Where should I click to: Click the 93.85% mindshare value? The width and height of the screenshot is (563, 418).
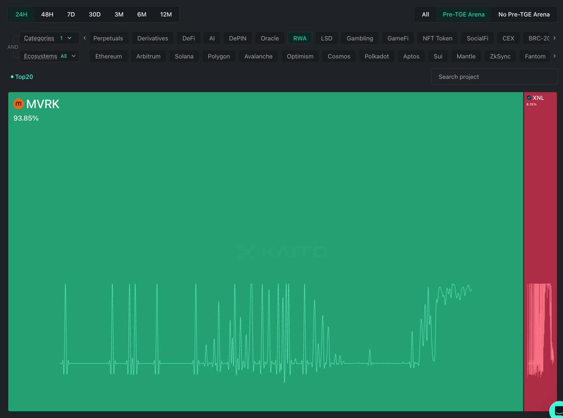click(26, 118)
